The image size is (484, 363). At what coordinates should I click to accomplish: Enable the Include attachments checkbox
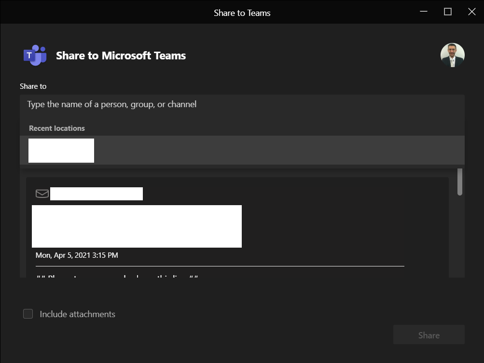tap(28, 314)
